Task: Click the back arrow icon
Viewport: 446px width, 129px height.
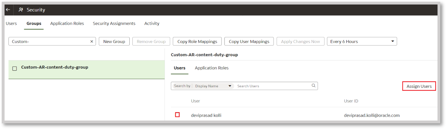Action: pyautogui.click(x=8, y=10)
